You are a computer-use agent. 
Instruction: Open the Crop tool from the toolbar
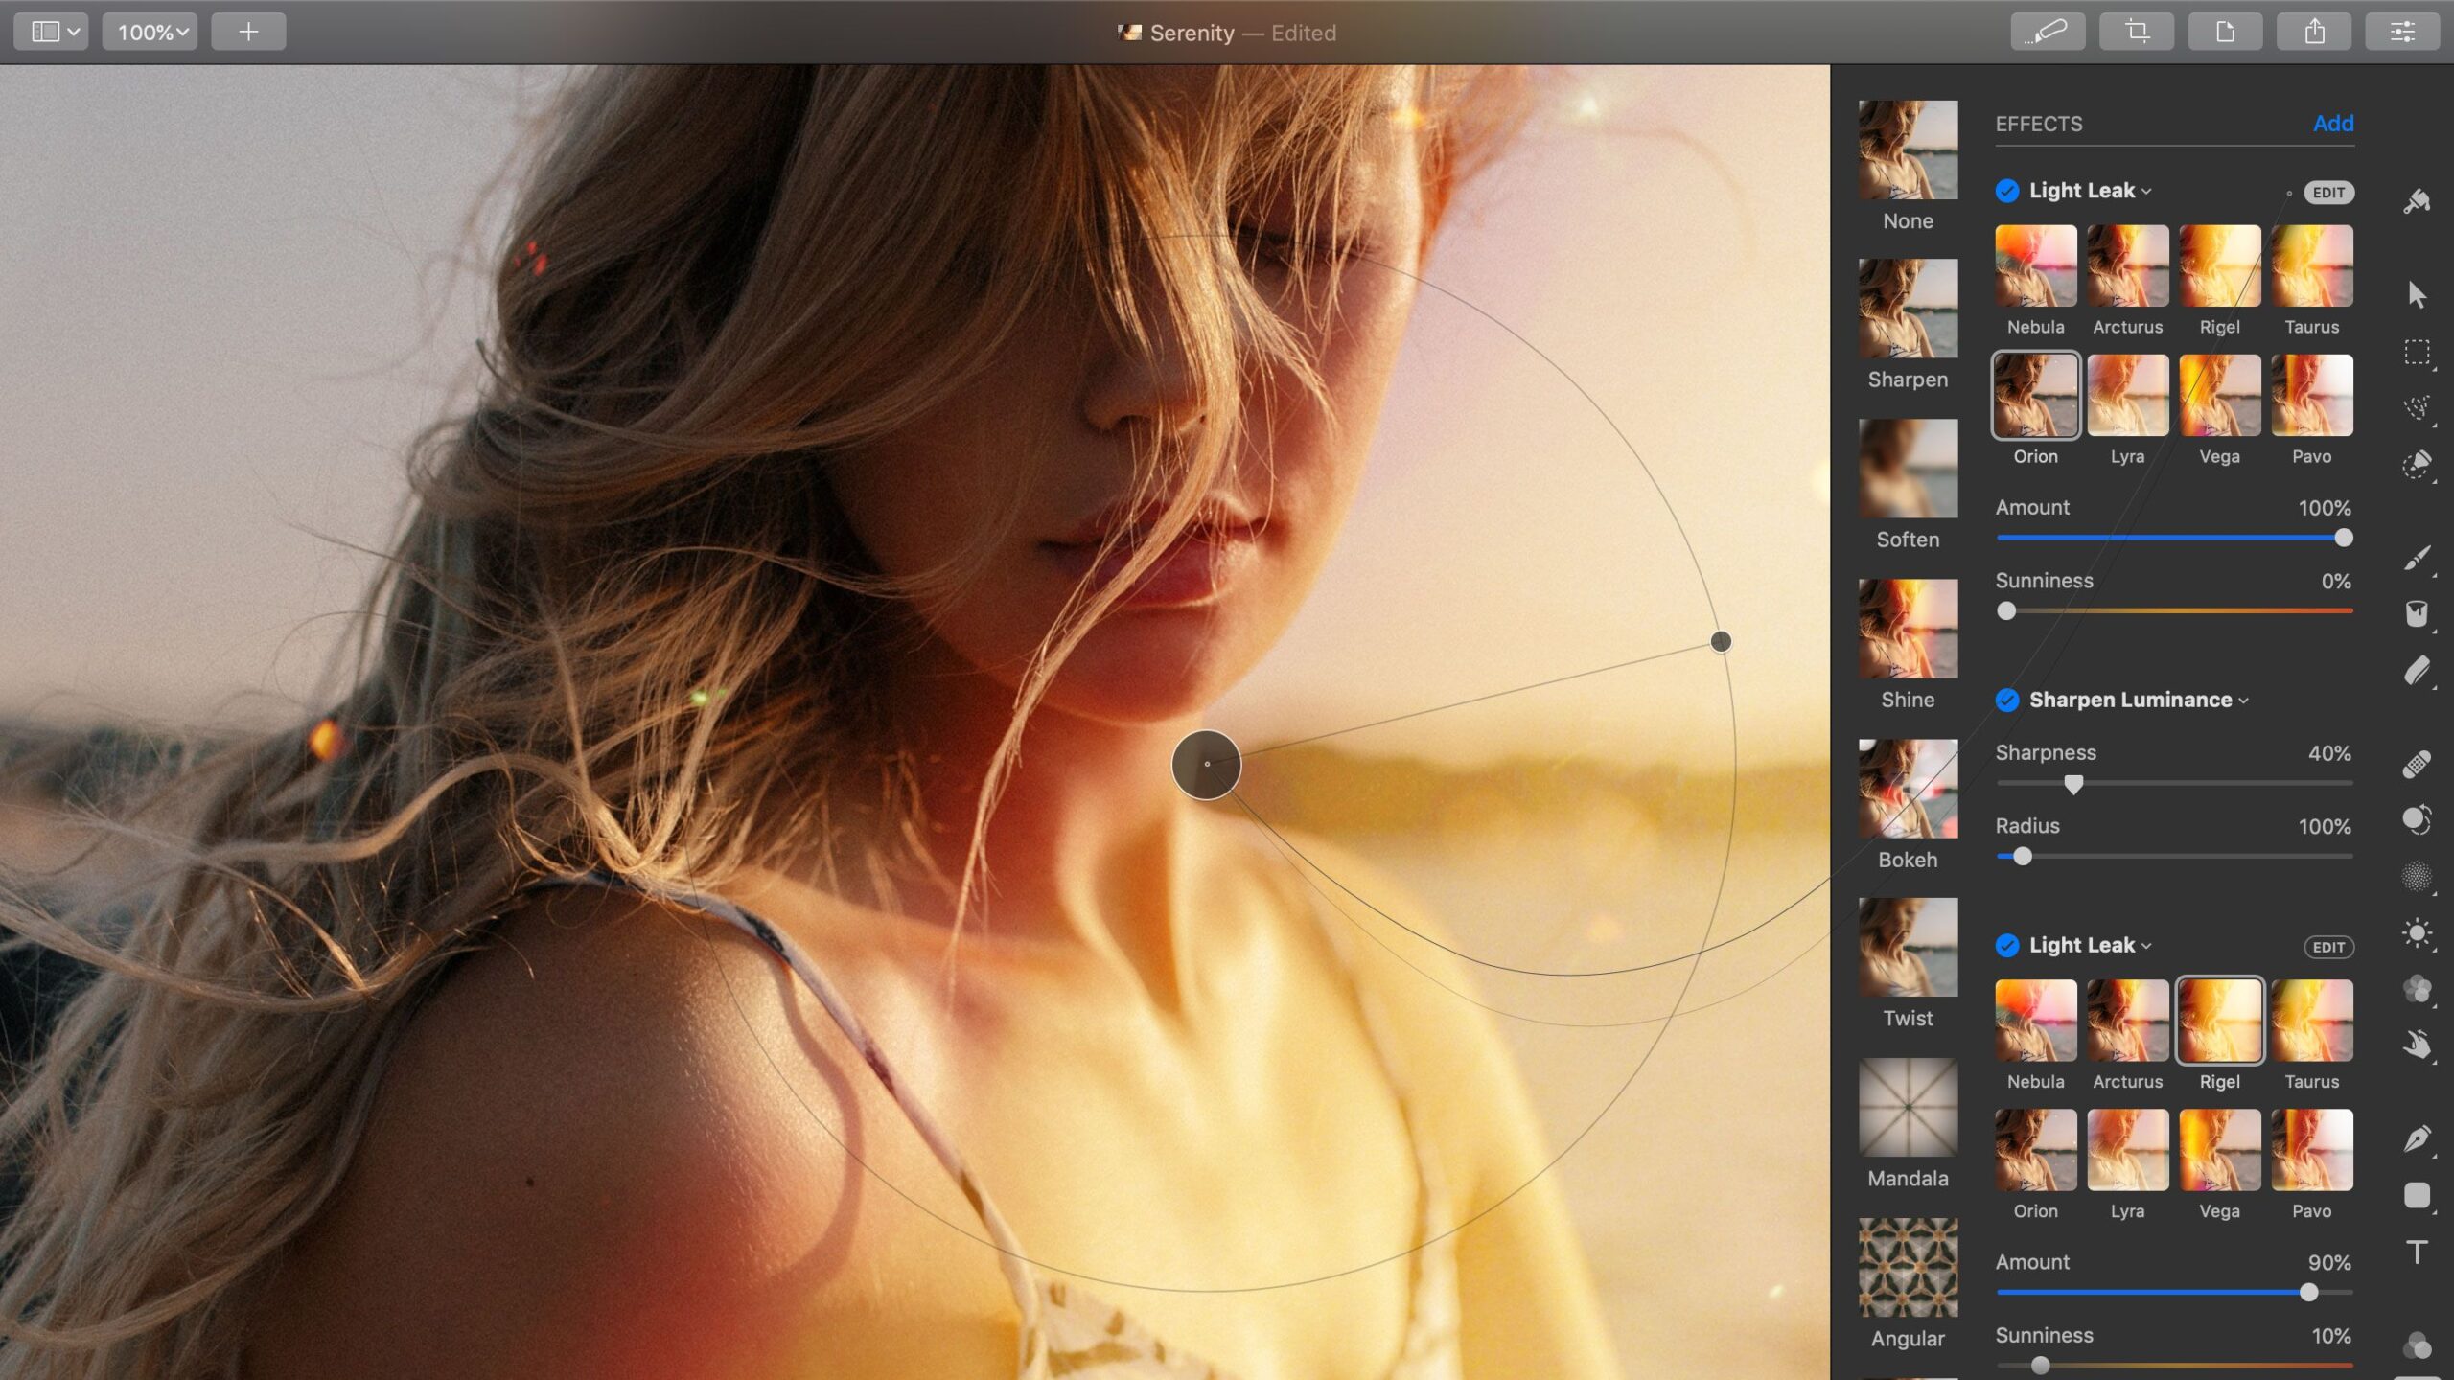[2137, 31]
